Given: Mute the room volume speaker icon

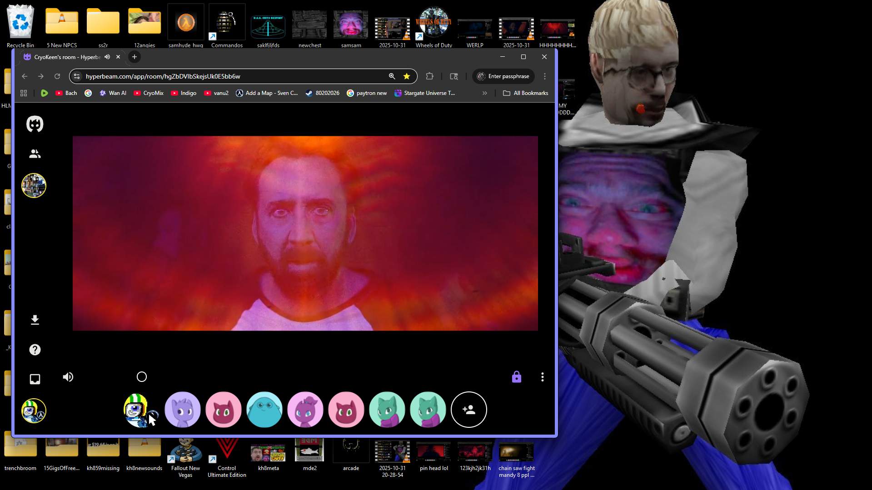Looking at the screenshot, I should [x=68, y=377].
